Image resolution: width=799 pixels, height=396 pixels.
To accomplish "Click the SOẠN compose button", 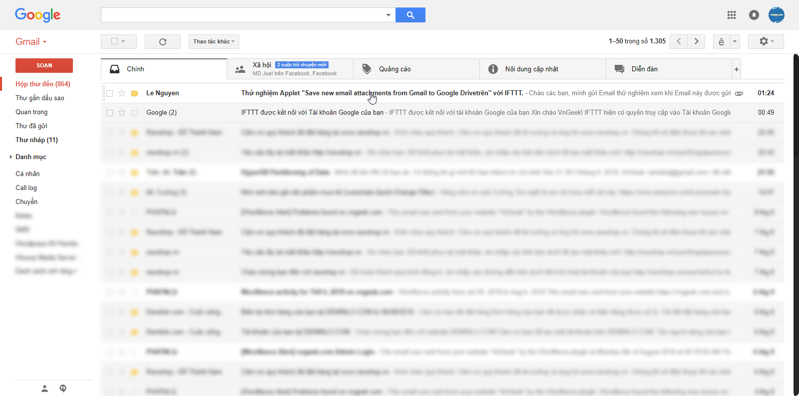I will pyautogui.click(x=44, y=65).
